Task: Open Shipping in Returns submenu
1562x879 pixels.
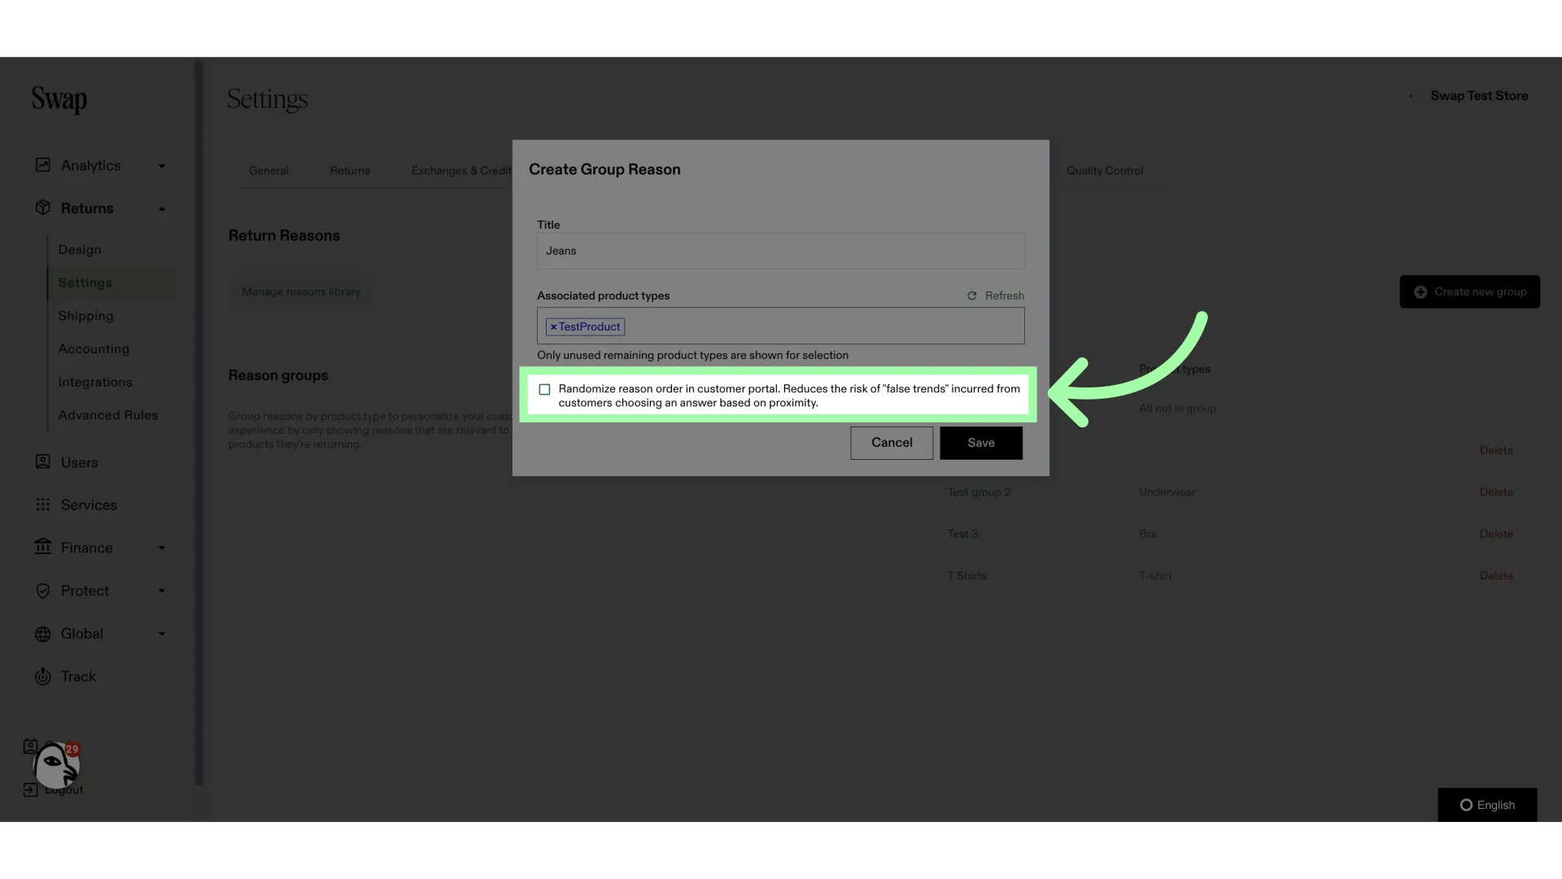Action: pos(85,316)
